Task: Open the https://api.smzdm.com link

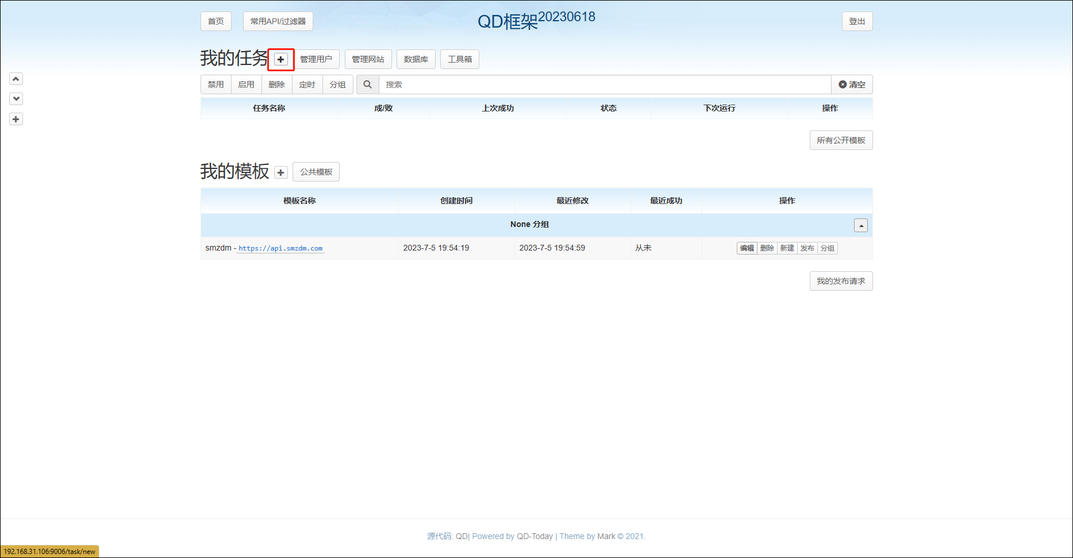Action: [280, 248]
